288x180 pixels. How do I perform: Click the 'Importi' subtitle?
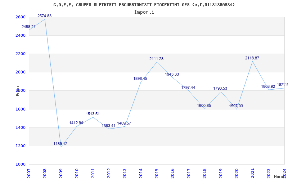pyautogui.click(x=144, y=12)
